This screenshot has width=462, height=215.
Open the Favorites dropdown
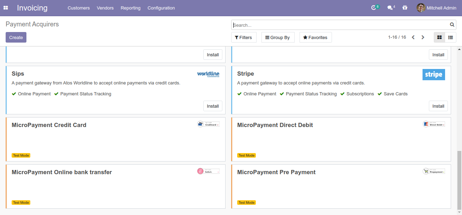[315, 37]
